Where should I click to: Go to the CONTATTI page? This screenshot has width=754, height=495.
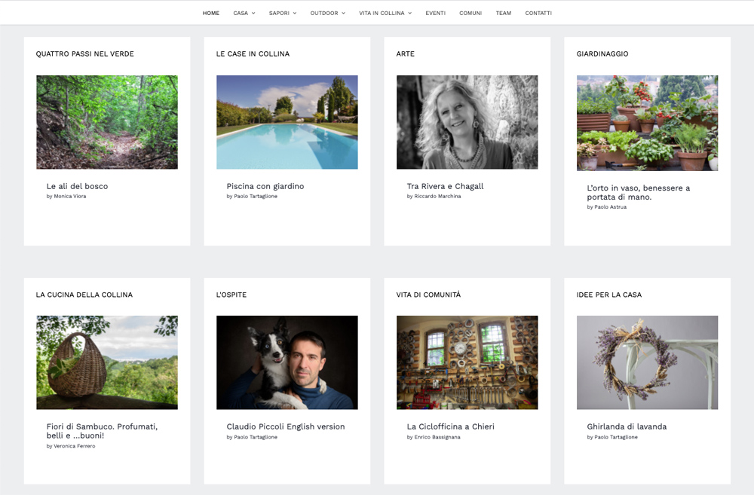[538, 13]
